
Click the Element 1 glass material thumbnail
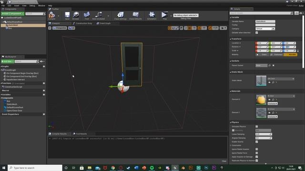261,113
